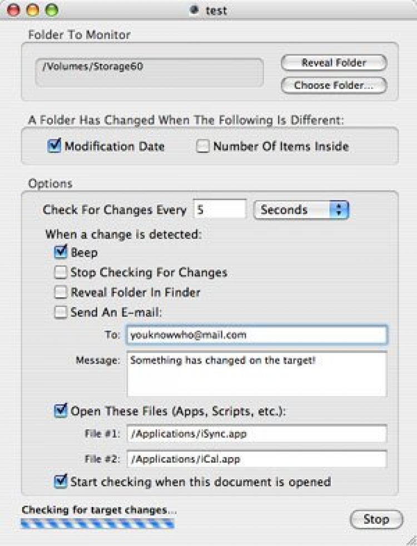Click the striped checking progress bar
Image resolution: width=417 pixels, height=546 pixels.
pyautogui.click(x=97, y=523)
